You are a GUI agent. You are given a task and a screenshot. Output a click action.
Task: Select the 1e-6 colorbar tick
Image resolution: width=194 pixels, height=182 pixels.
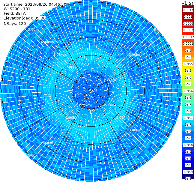tap(188, 97)
